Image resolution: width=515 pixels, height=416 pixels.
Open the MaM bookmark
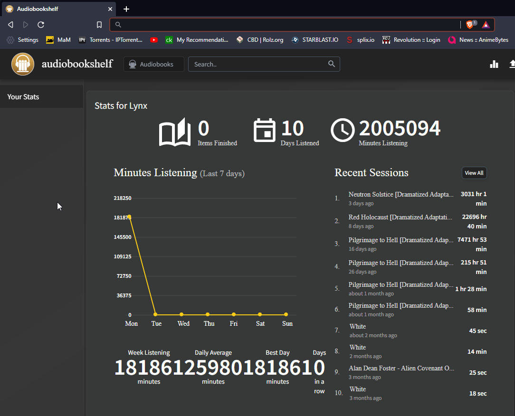click(58, 40)
